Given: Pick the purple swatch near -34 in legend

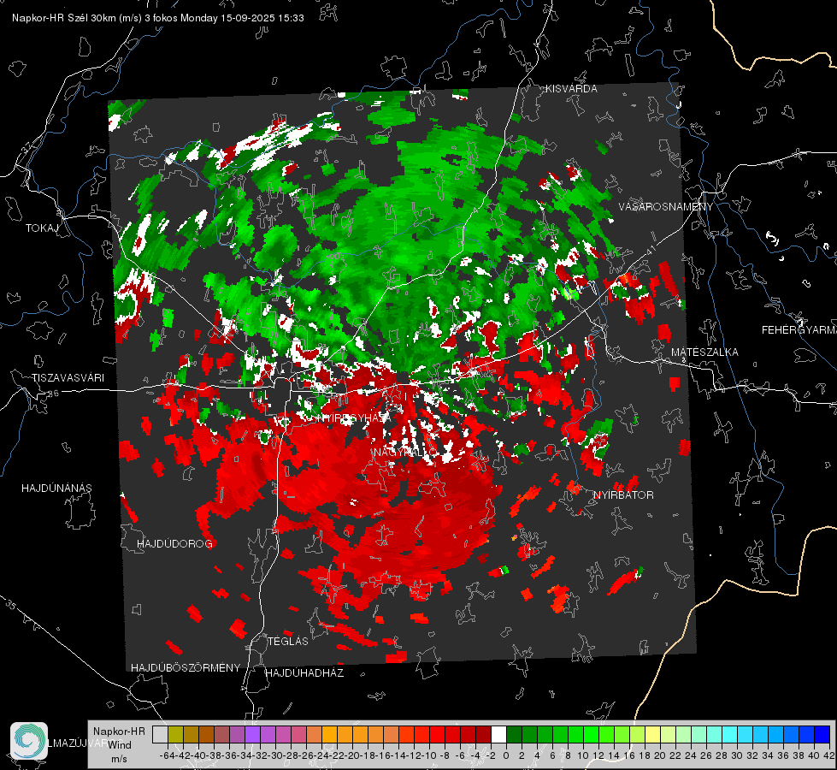Looking at the screenshot, I should point(252,734).
